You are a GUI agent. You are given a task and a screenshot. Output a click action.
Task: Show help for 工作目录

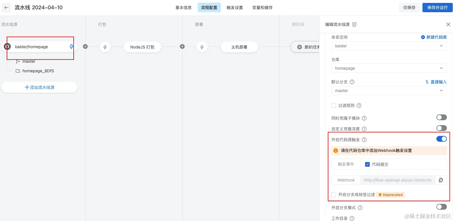(352, 218)
